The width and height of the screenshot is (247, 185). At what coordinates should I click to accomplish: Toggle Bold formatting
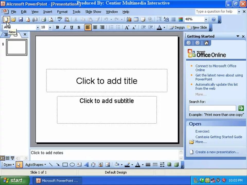coord(57,27)
